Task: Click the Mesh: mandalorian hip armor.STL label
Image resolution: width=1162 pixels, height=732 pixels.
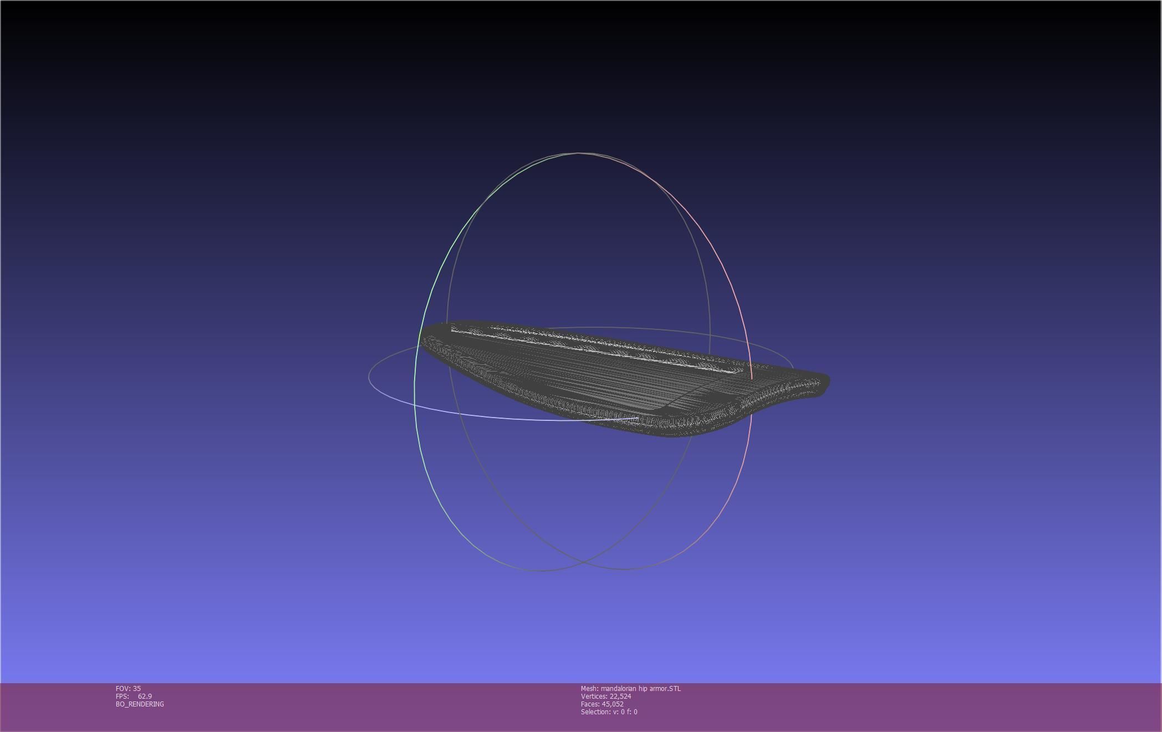Action: [631, 688]
